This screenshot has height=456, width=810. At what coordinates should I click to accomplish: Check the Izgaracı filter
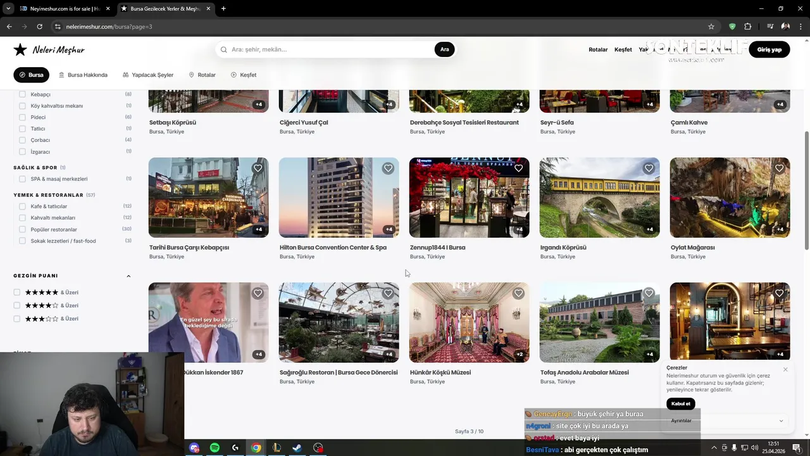tap(22, 152)
